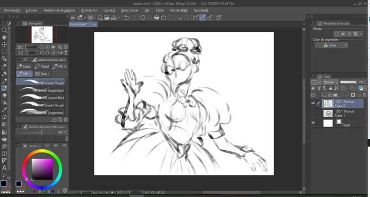
Task: Create new raster layer icon
Action: (325, 95)
